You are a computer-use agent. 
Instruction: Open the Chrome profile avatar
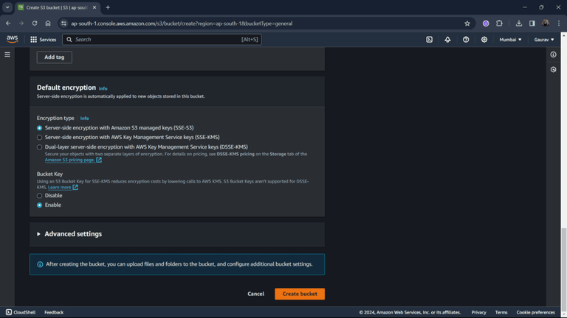coord(546,24)
